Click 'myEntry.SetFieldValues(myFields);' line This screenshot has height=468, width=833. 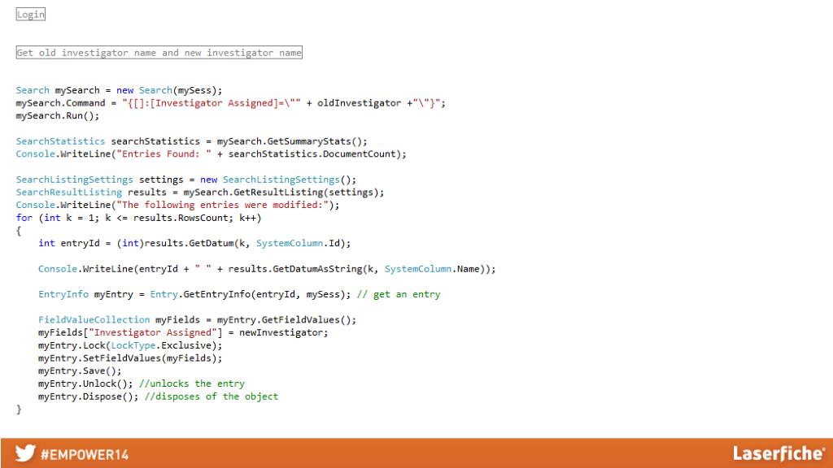pos(130,358)
